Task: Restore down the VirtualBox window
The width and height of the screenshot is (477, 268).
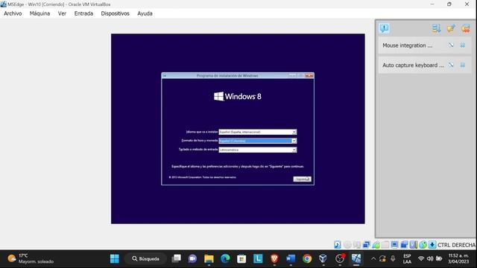Action: [449, 4]
